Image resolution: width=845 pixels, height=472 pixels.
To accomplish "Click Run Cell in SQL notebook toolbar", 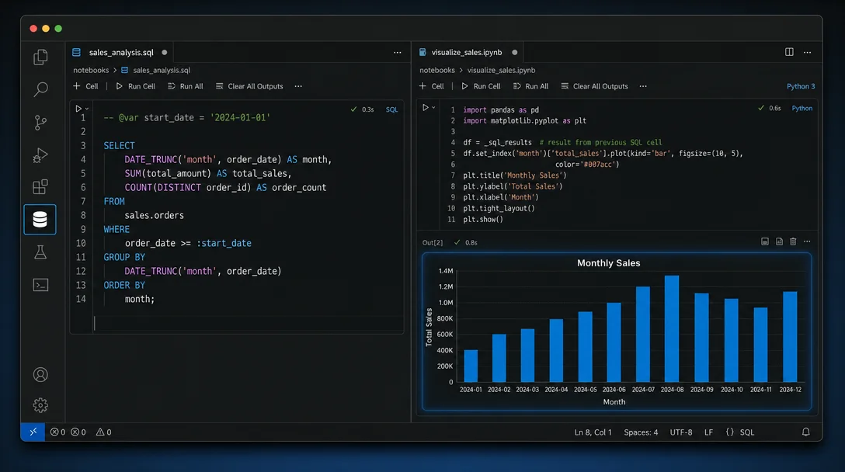I will pos(136,86).
